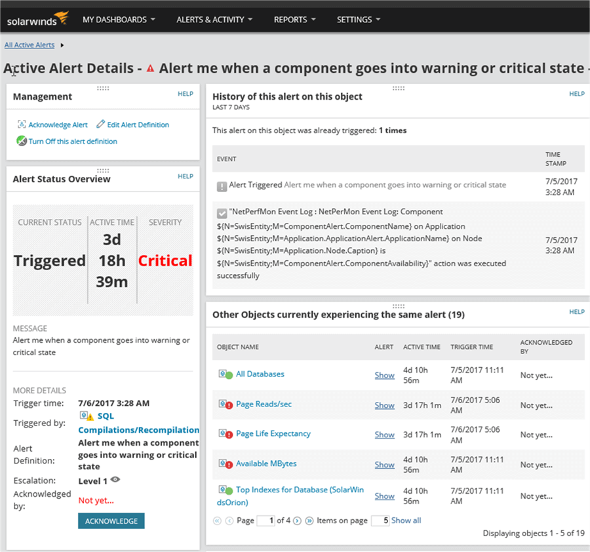Screen dimensions: 590x552
Task: Click the Triggered current status text
Action: [x=50, y=261]
